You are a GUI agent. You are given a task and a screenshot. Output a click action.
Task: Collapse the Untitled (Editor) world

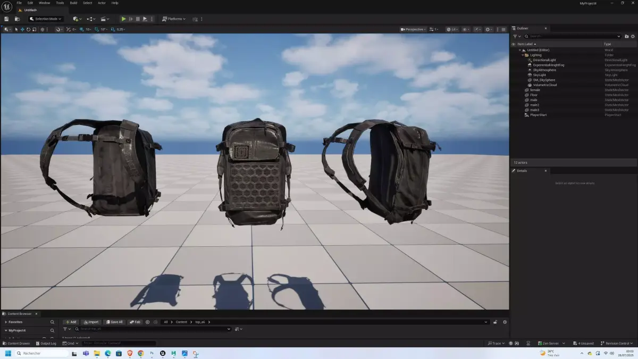pyautogui.click(x=520, y=50)
